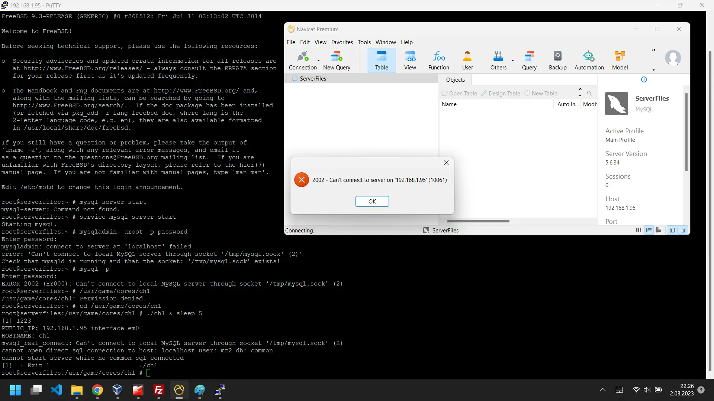Expand the Connection button dropdown arrow
The width and height of the screenshot is (714, 401).
pyautogui.click(x=318, y=61)
